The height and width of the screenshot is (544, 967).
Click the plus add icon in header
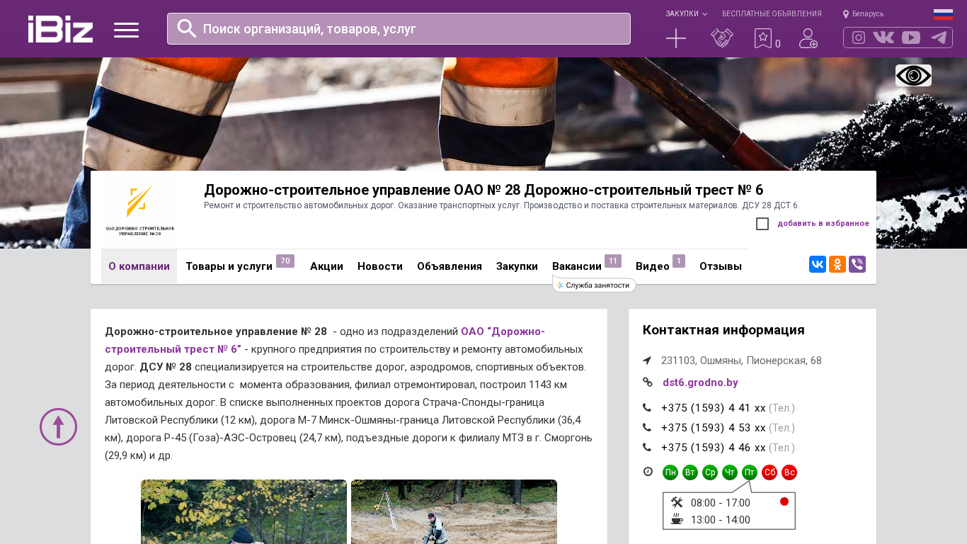(x=676, y=38)
